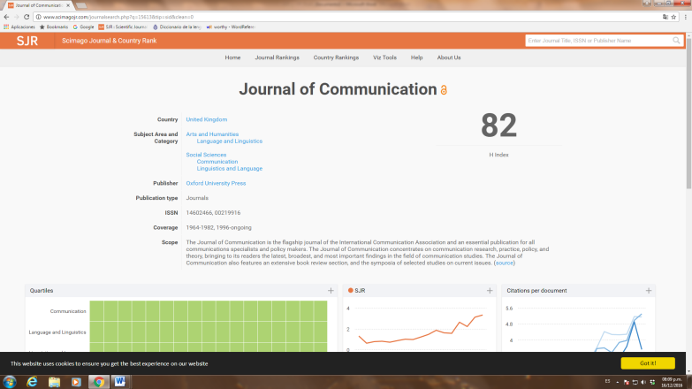Go back using the browser back arrow

pos(6,16)
